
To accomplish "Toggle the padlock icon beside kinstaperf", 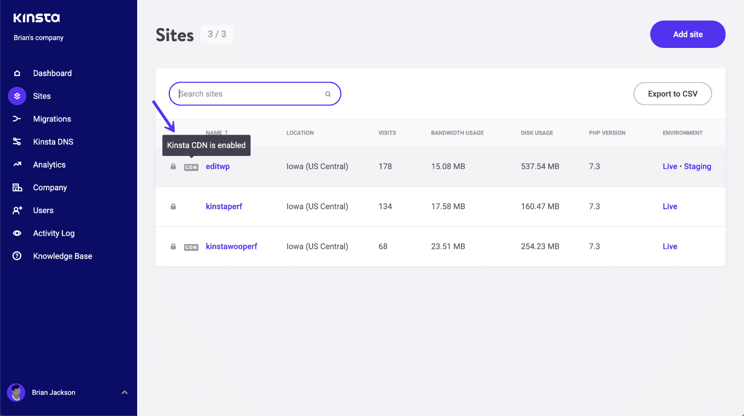I will [x=173, y=206].
